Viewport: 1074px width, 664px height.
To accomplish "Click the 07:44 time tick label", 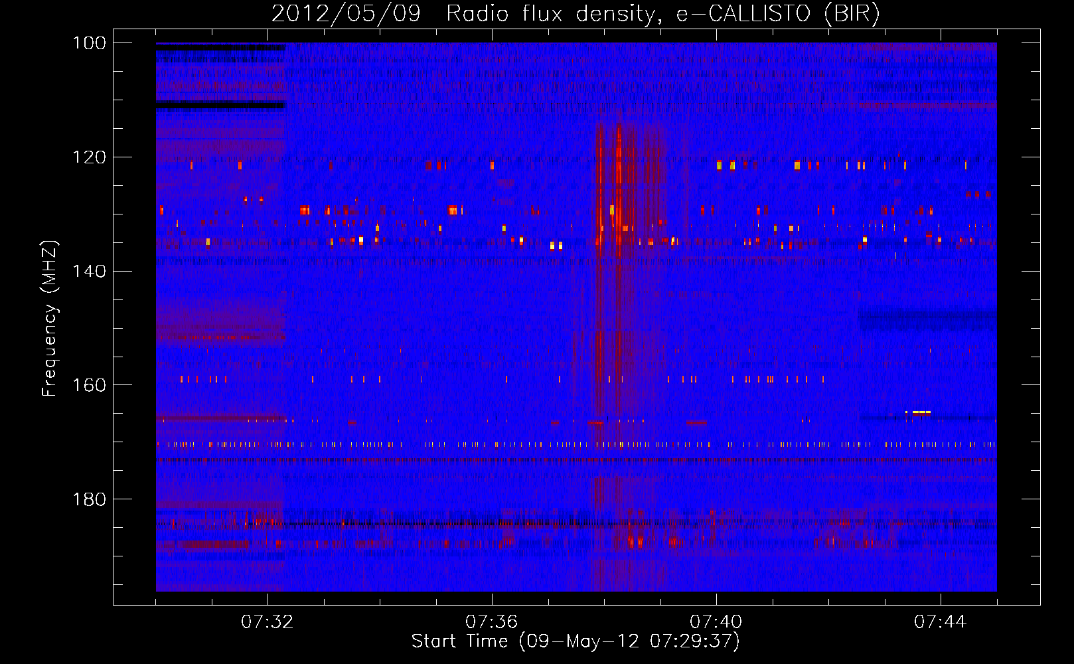I will [941, 622].
